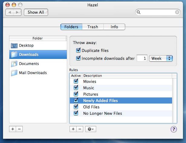Click the Folder column header
The image size is (186, 143).
[38, 38]
